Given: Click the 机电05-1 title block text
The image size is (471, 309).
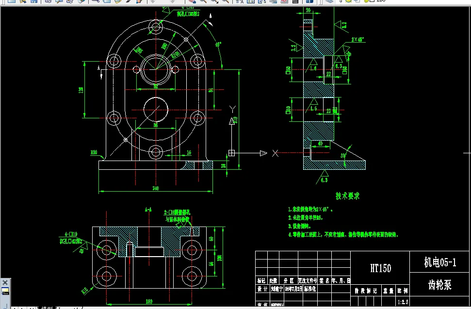Looking at the screenshot, I should click(x=440, y=262).
